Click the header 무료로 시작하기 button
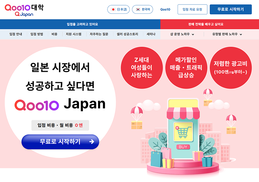The image size is (259, 182). [231, 9]
